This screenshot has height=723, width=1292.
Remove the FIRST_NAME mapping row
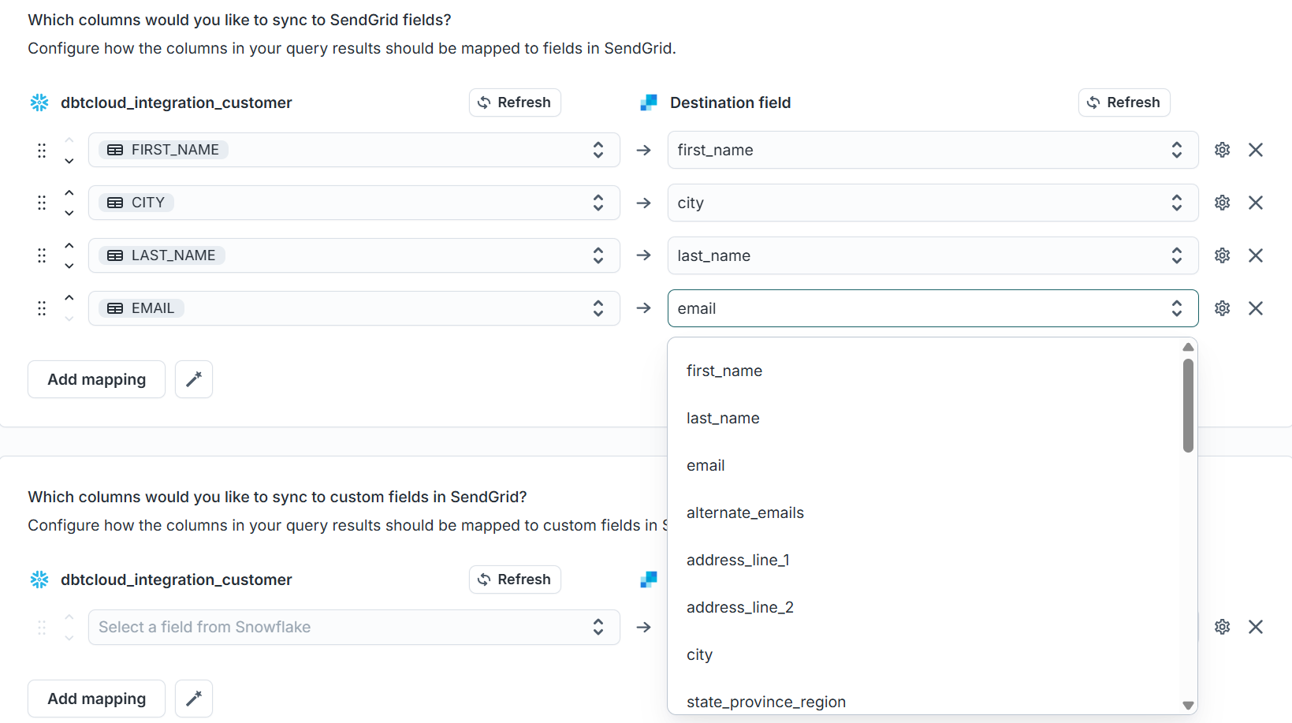click(1256, 150)
